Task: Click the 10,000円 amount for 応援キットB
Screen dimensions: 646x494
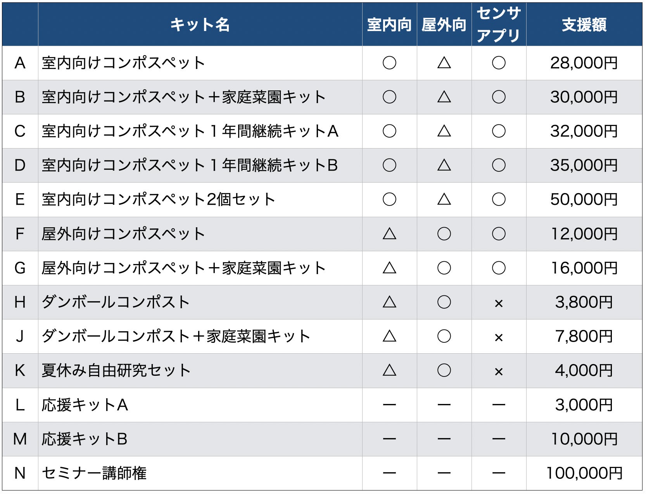Action: [584, 439]
